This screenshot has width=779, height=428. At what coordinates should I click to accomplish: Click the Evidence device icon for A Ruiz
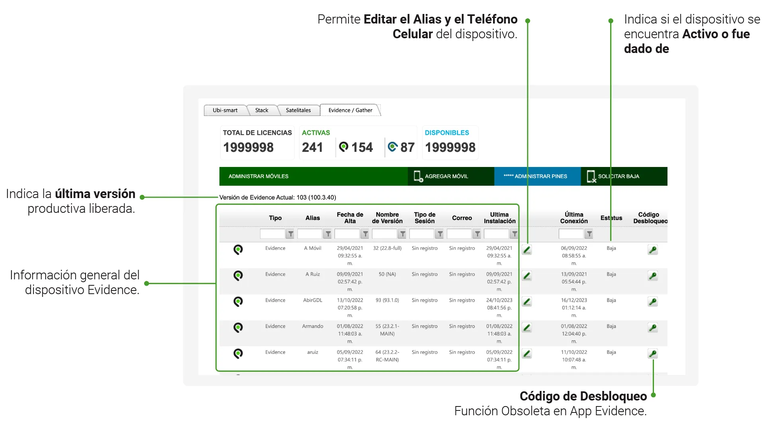pos(238,276)
